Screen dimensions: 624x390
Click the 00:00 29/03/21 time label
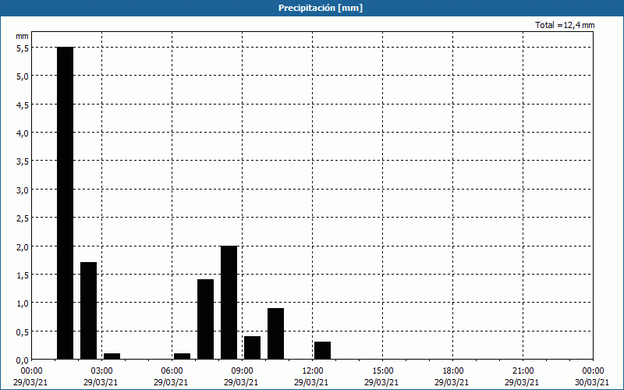click(30, 377)
